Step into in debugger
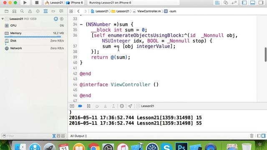This screenshot has height=150, width=267. point(105,106)
